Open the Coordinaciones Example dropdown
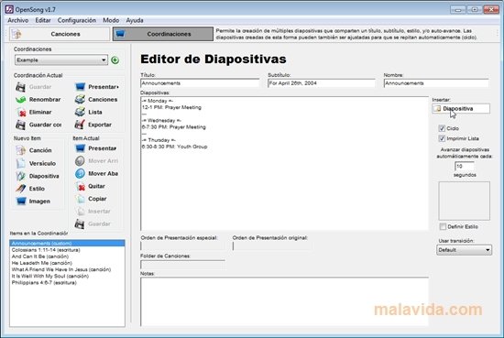 61,60
